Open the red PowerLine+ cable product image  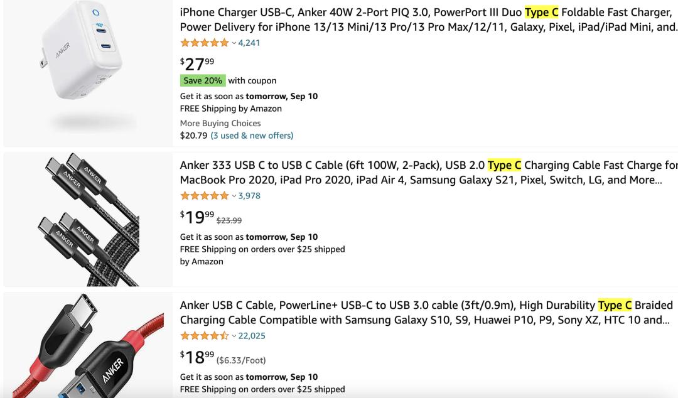click(x=88, y=347)
